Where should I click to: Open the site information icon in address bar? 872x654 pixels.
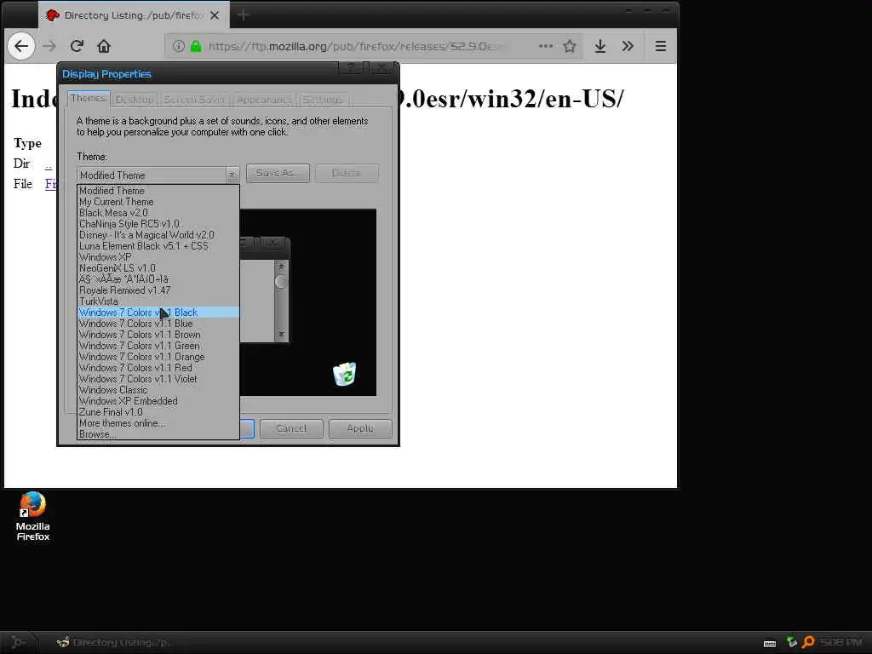pos(178,46)
